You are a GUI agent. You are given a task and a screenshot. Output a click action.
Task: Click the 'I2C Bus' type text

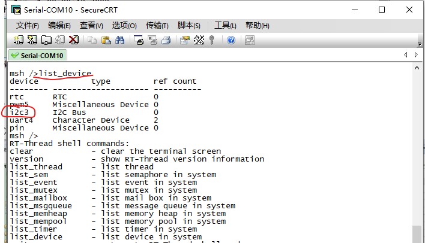click(69, 112)
